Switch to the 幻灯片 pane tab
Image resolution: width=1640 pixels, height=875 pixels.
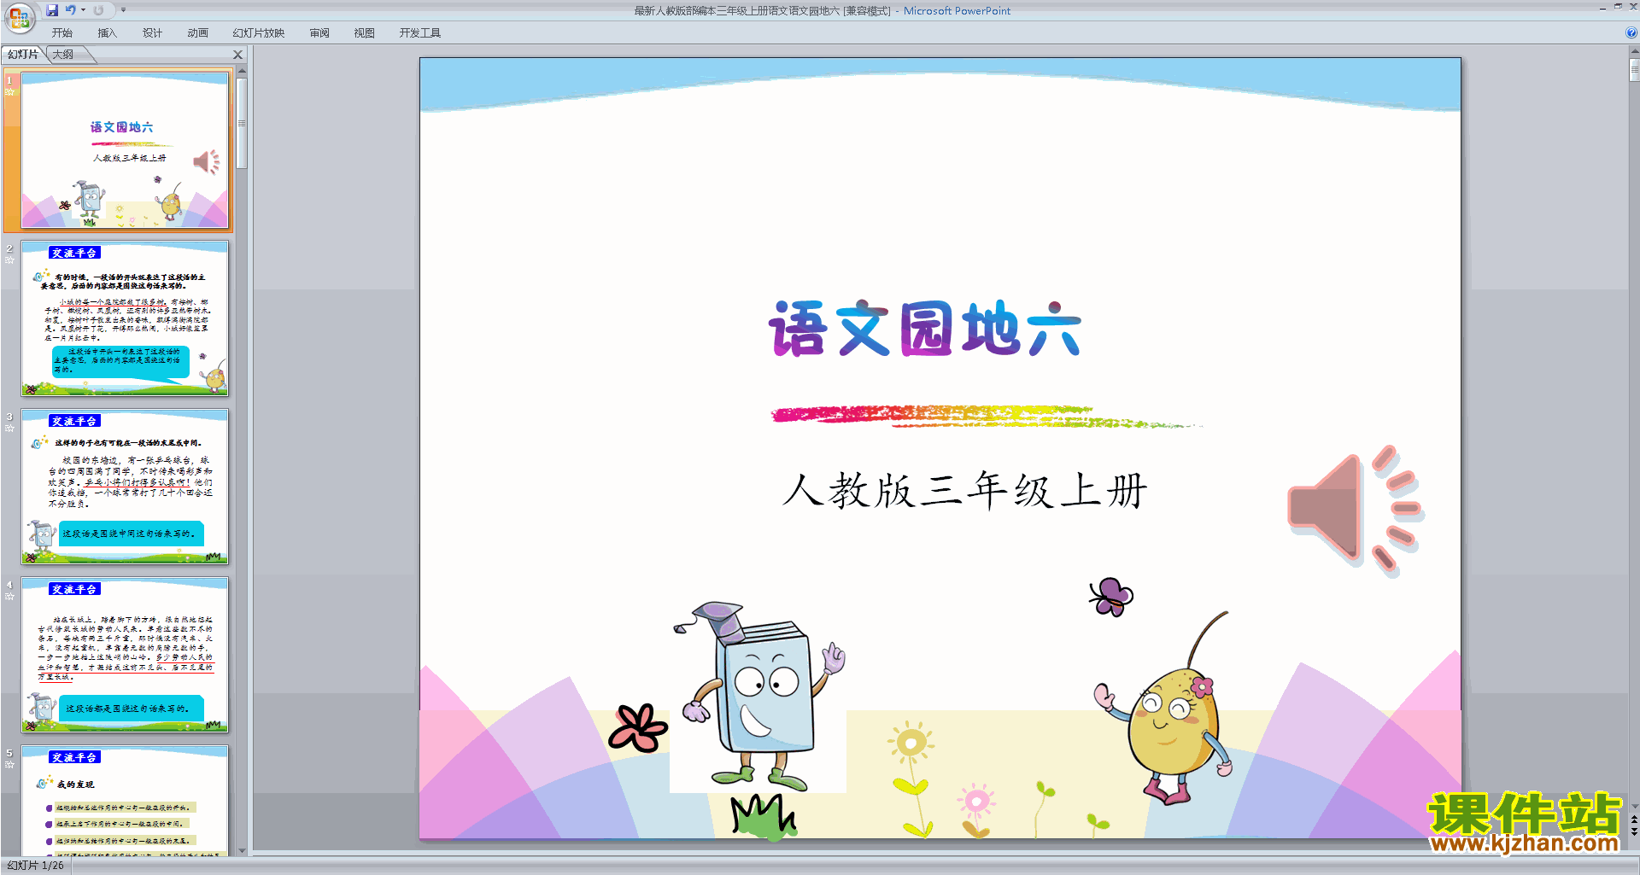click(x=23, y=55)
